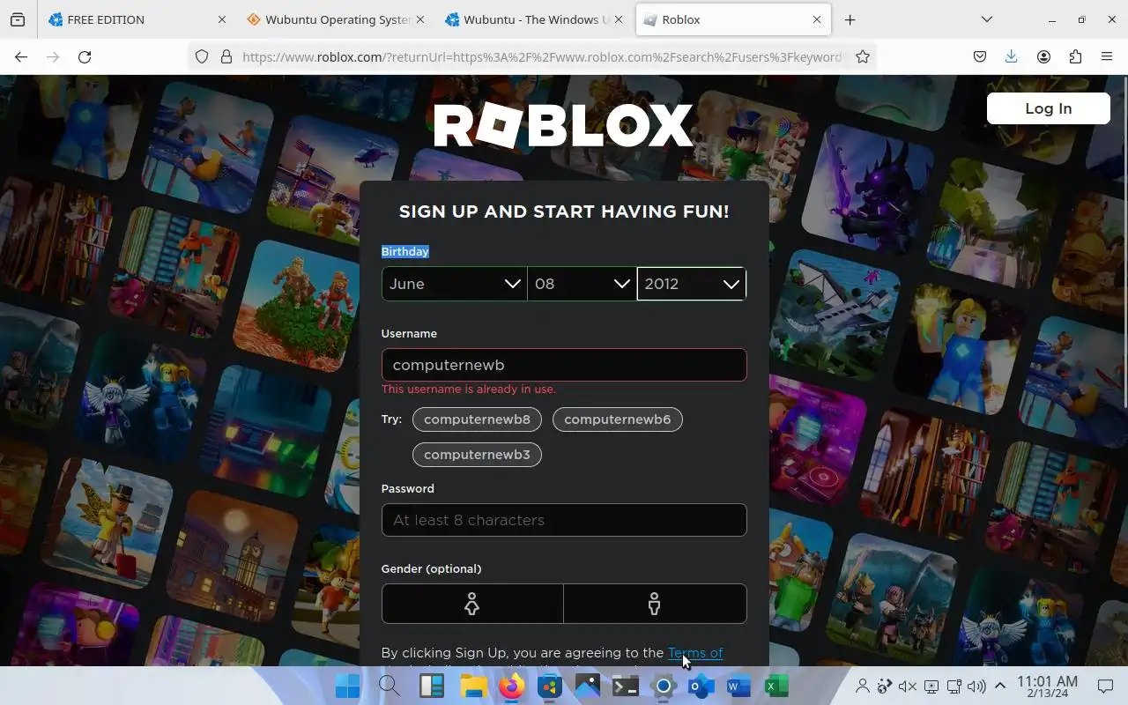This screenshot has height=705, width=1128.
Task: Open the taskbar search magnifier
Action: point(390,686)
